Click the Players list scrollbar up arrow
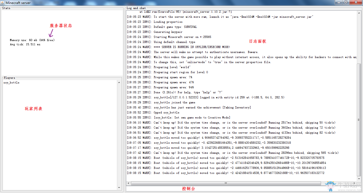 tap(119, 82)
